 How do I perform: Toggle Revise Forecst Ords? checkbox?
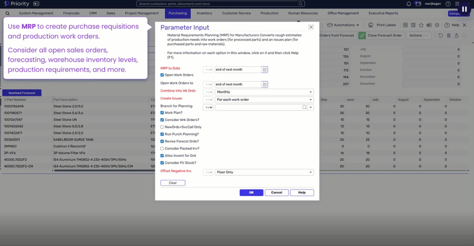[x=162, y=141]
